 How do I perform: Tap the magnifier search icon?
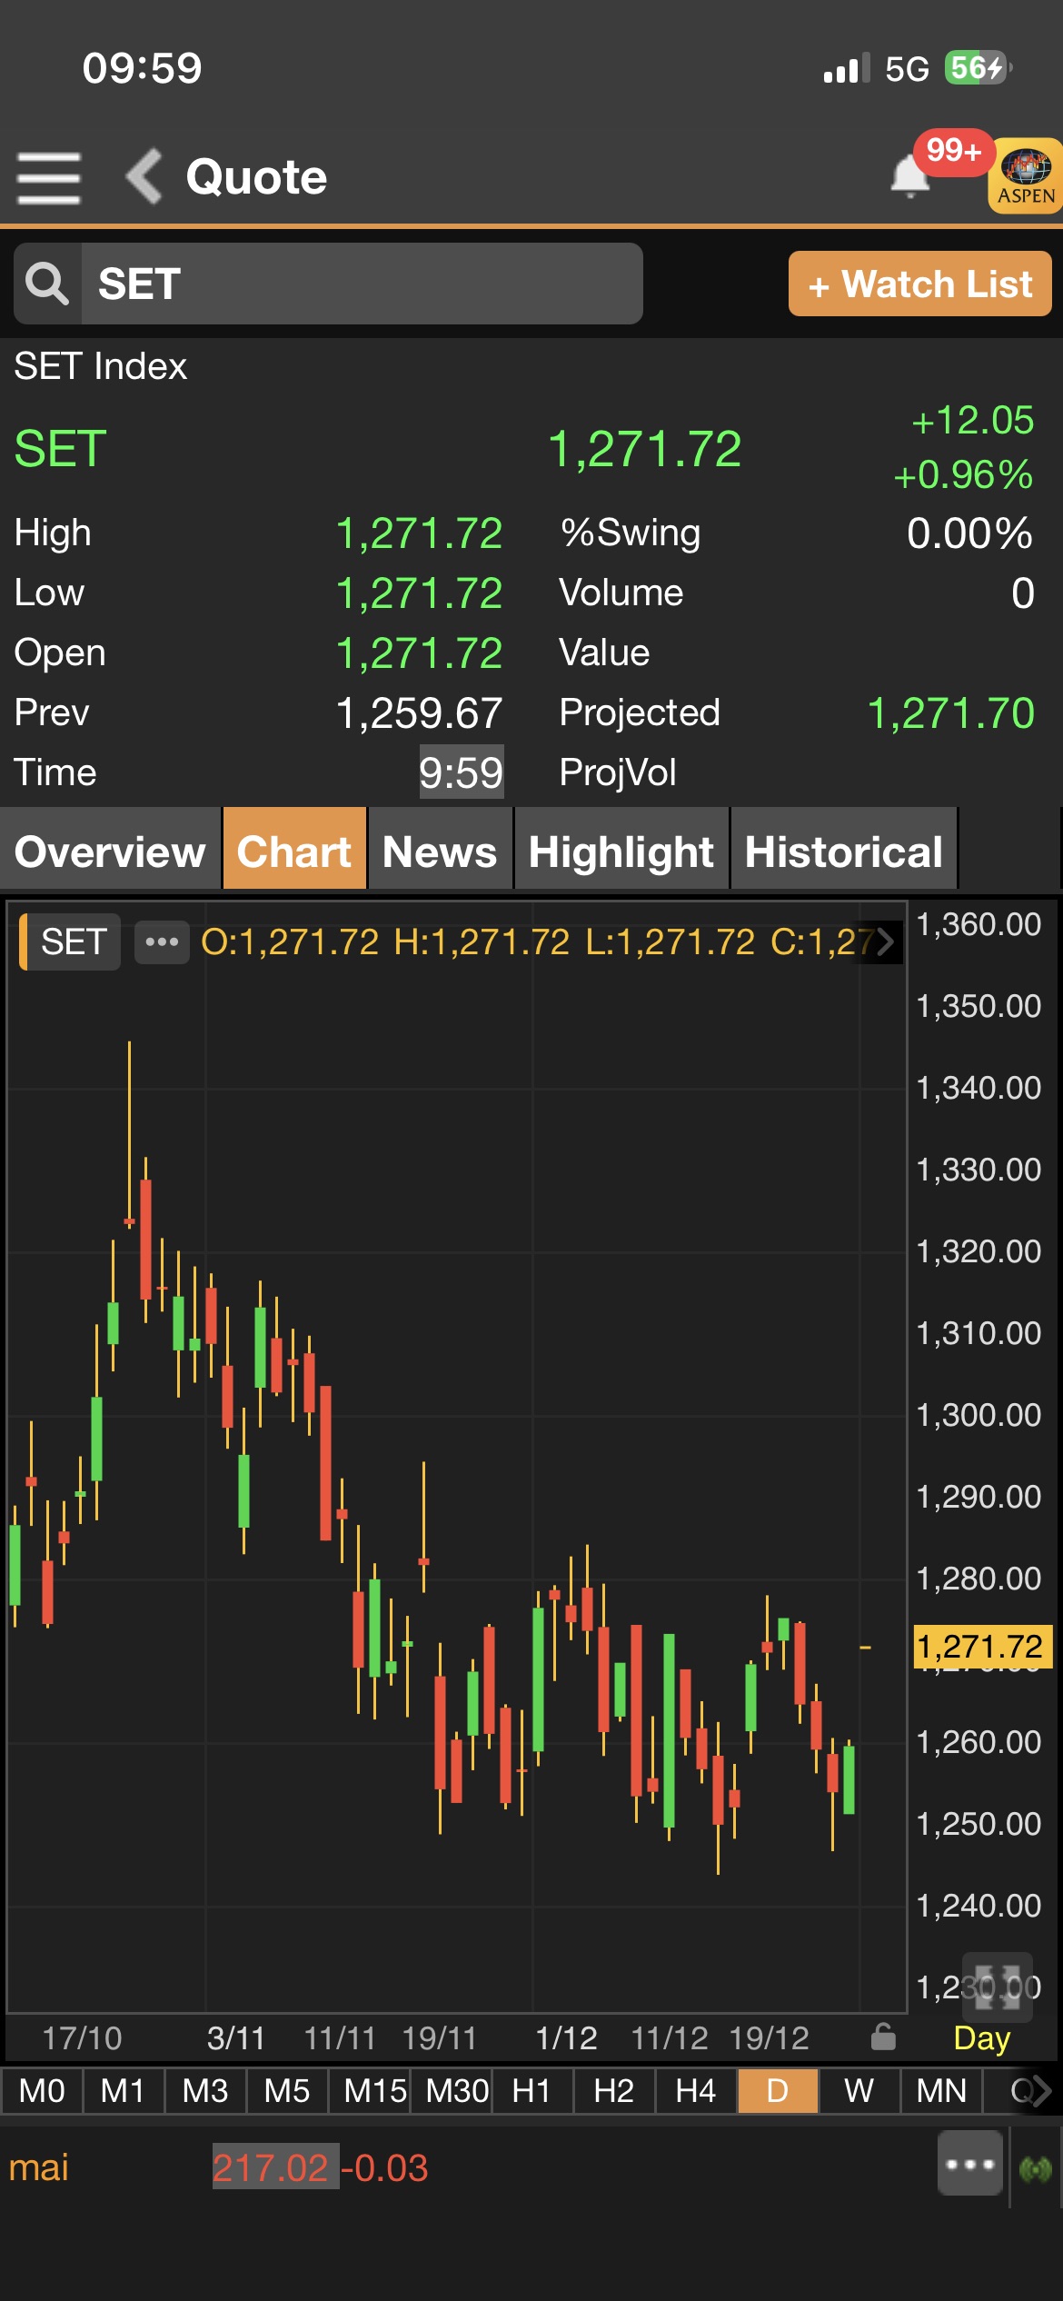(47, 284)
